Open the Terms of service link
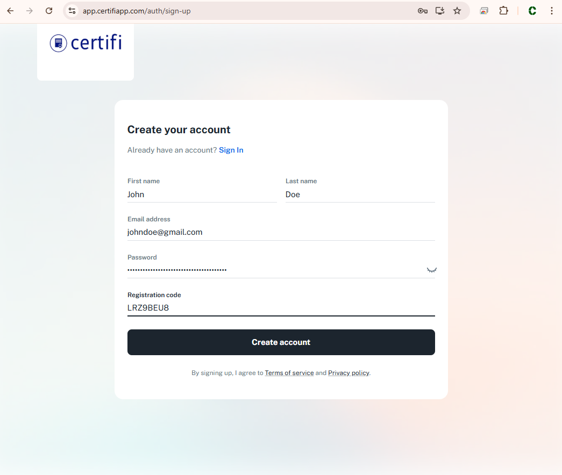Viewport: 562px width, 475px height. [289, 373]
